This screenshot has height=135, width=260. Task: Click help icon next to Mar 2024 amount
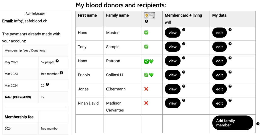pos(47,84)
